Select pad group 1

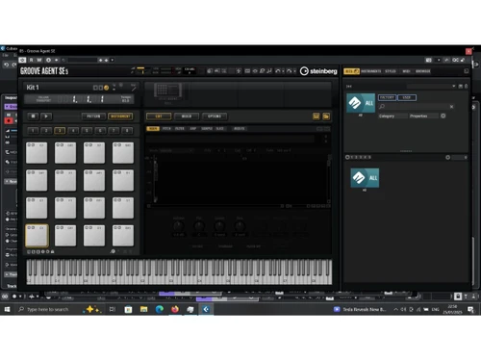point(33,130)
